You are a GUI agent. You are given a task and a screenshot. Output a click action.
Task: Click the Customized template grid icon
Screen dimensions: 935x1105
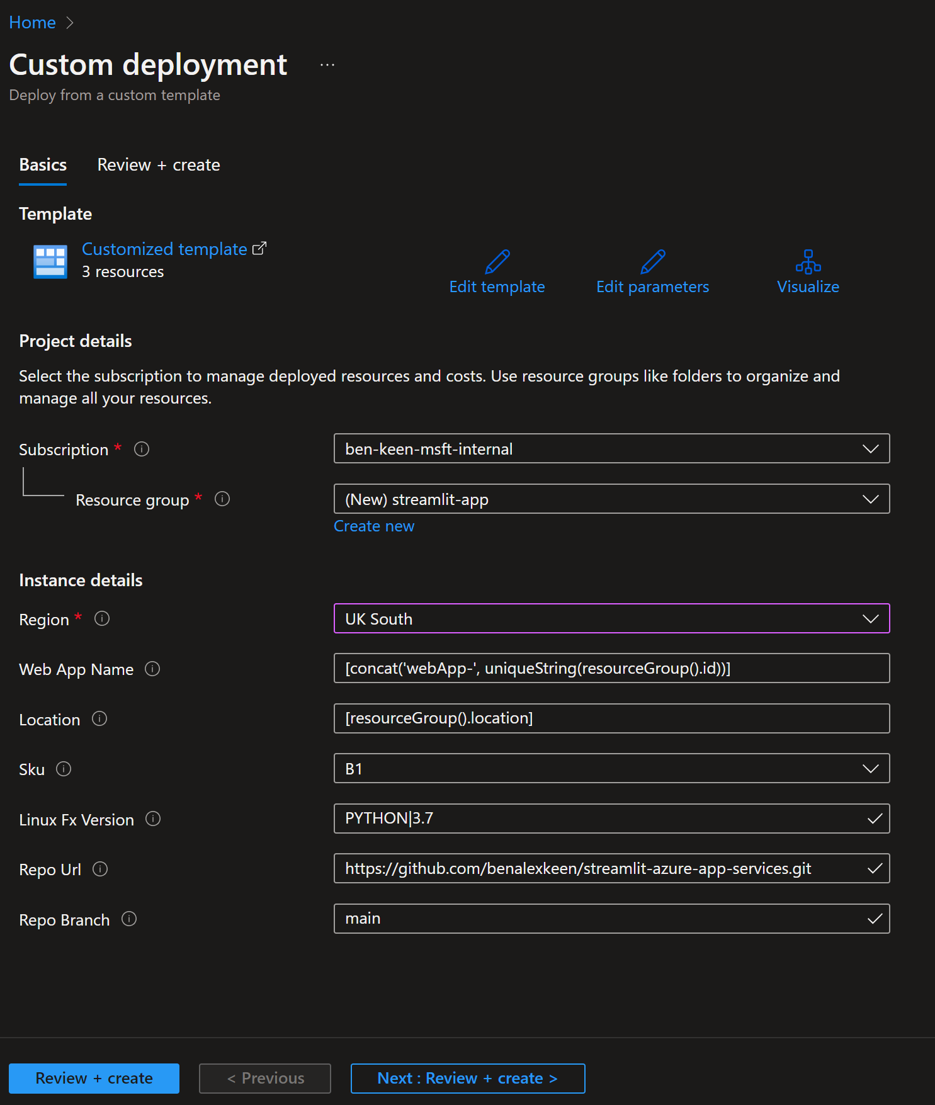point(50,261)
